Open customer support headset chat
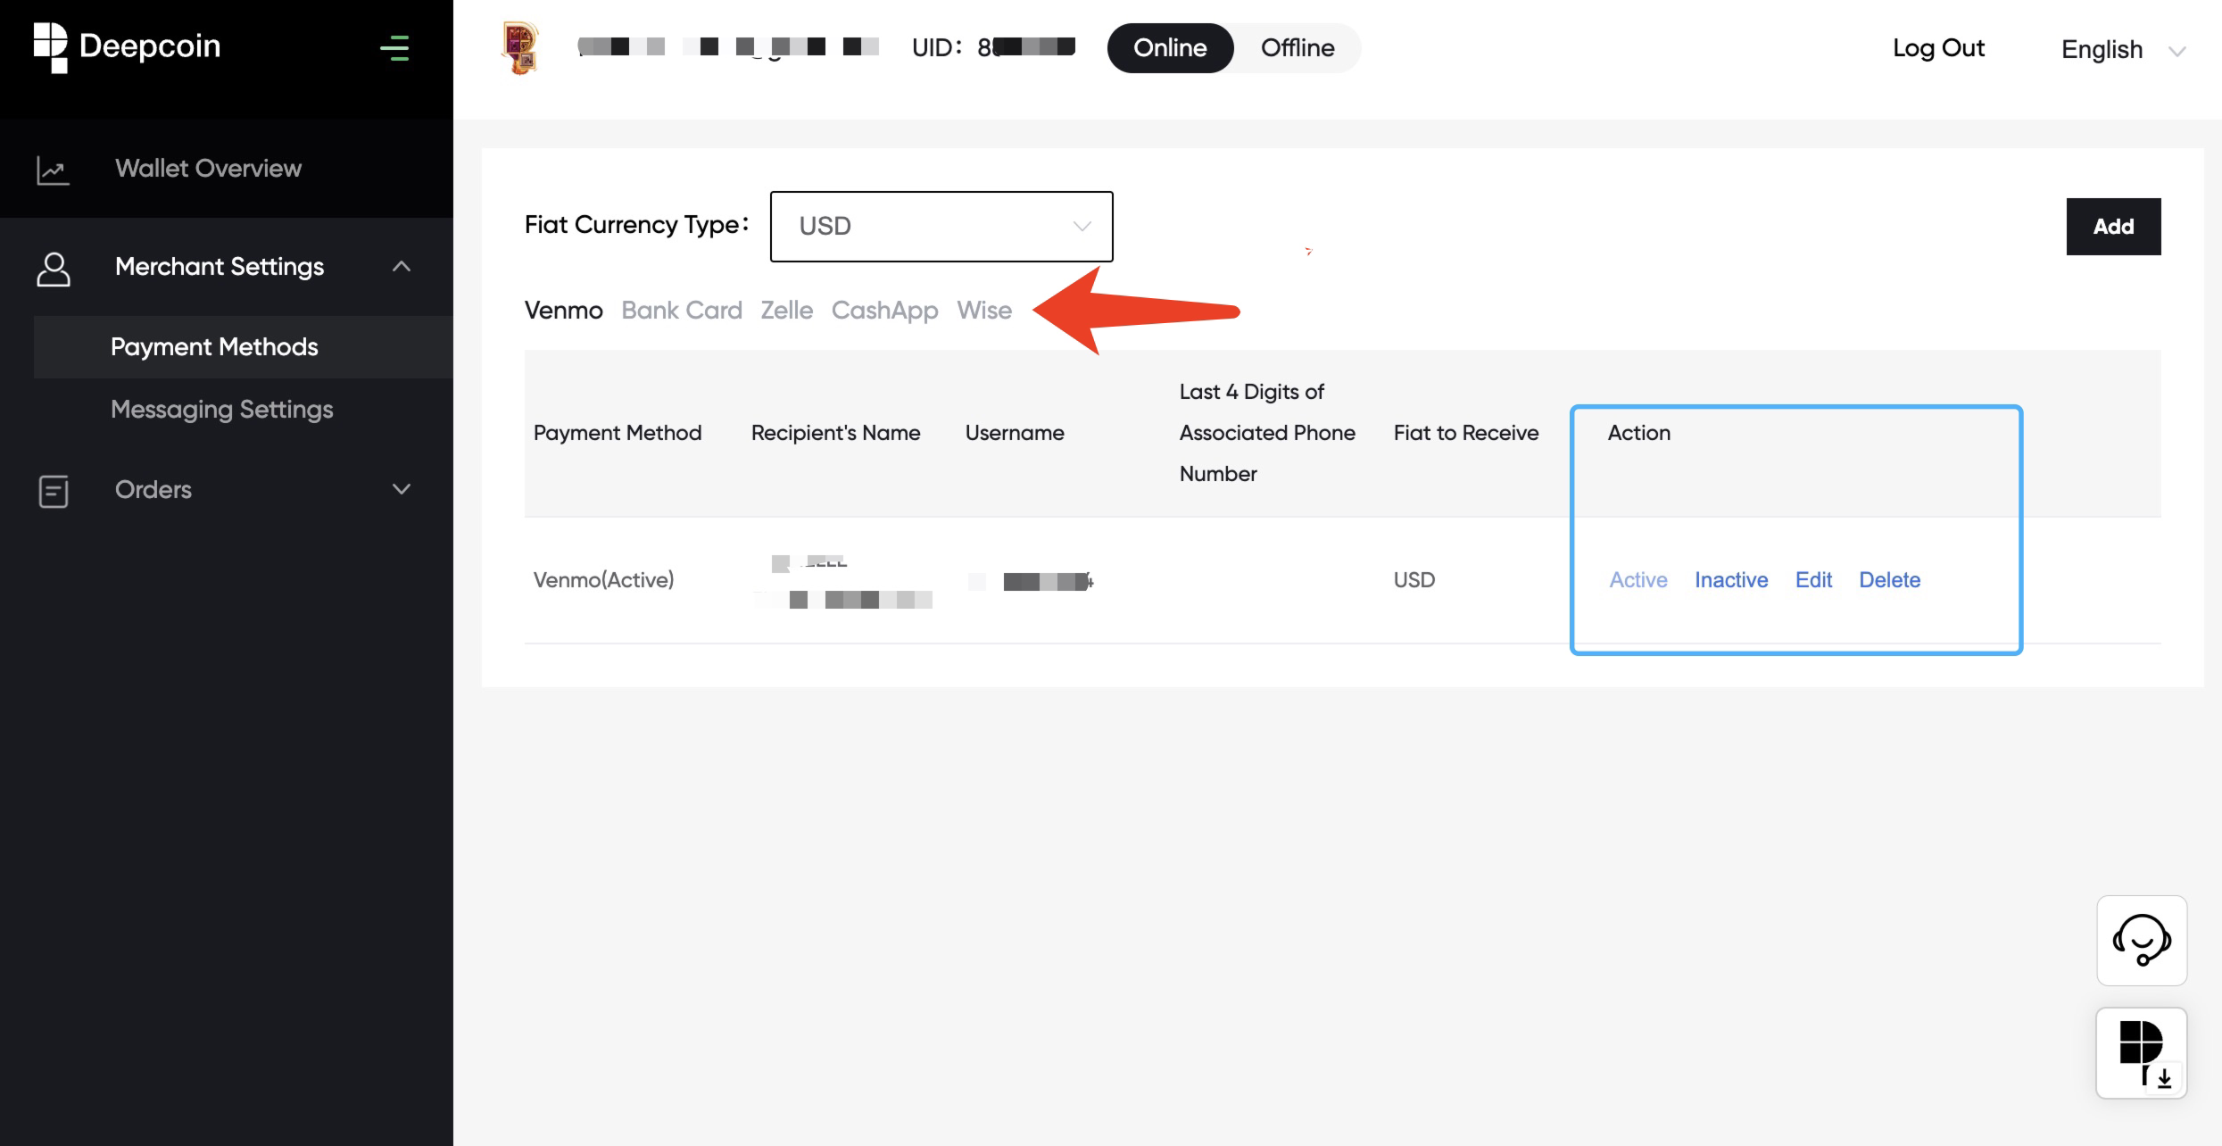The width and height of the screenshot is (2222, 1146). (2142, 941)
